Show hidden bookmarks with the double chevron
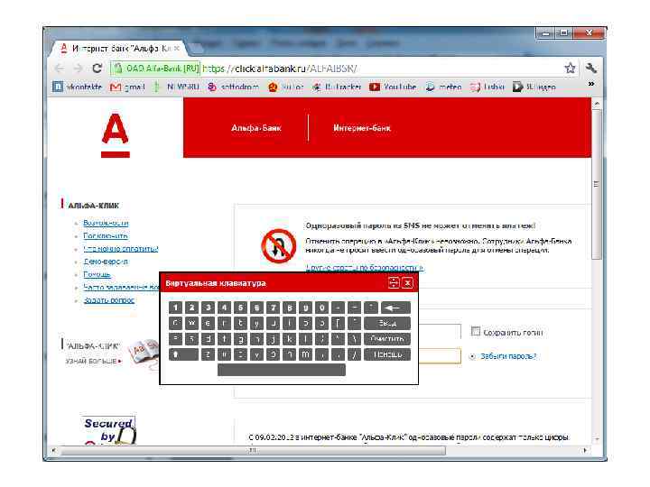The height and width of the screenshot is (487, 650). tap(591, 84)
